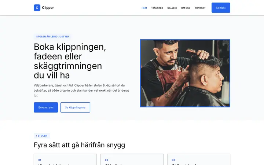Click the STOLEN ÄR LEDIG JUST NU badge

(52, 37)
